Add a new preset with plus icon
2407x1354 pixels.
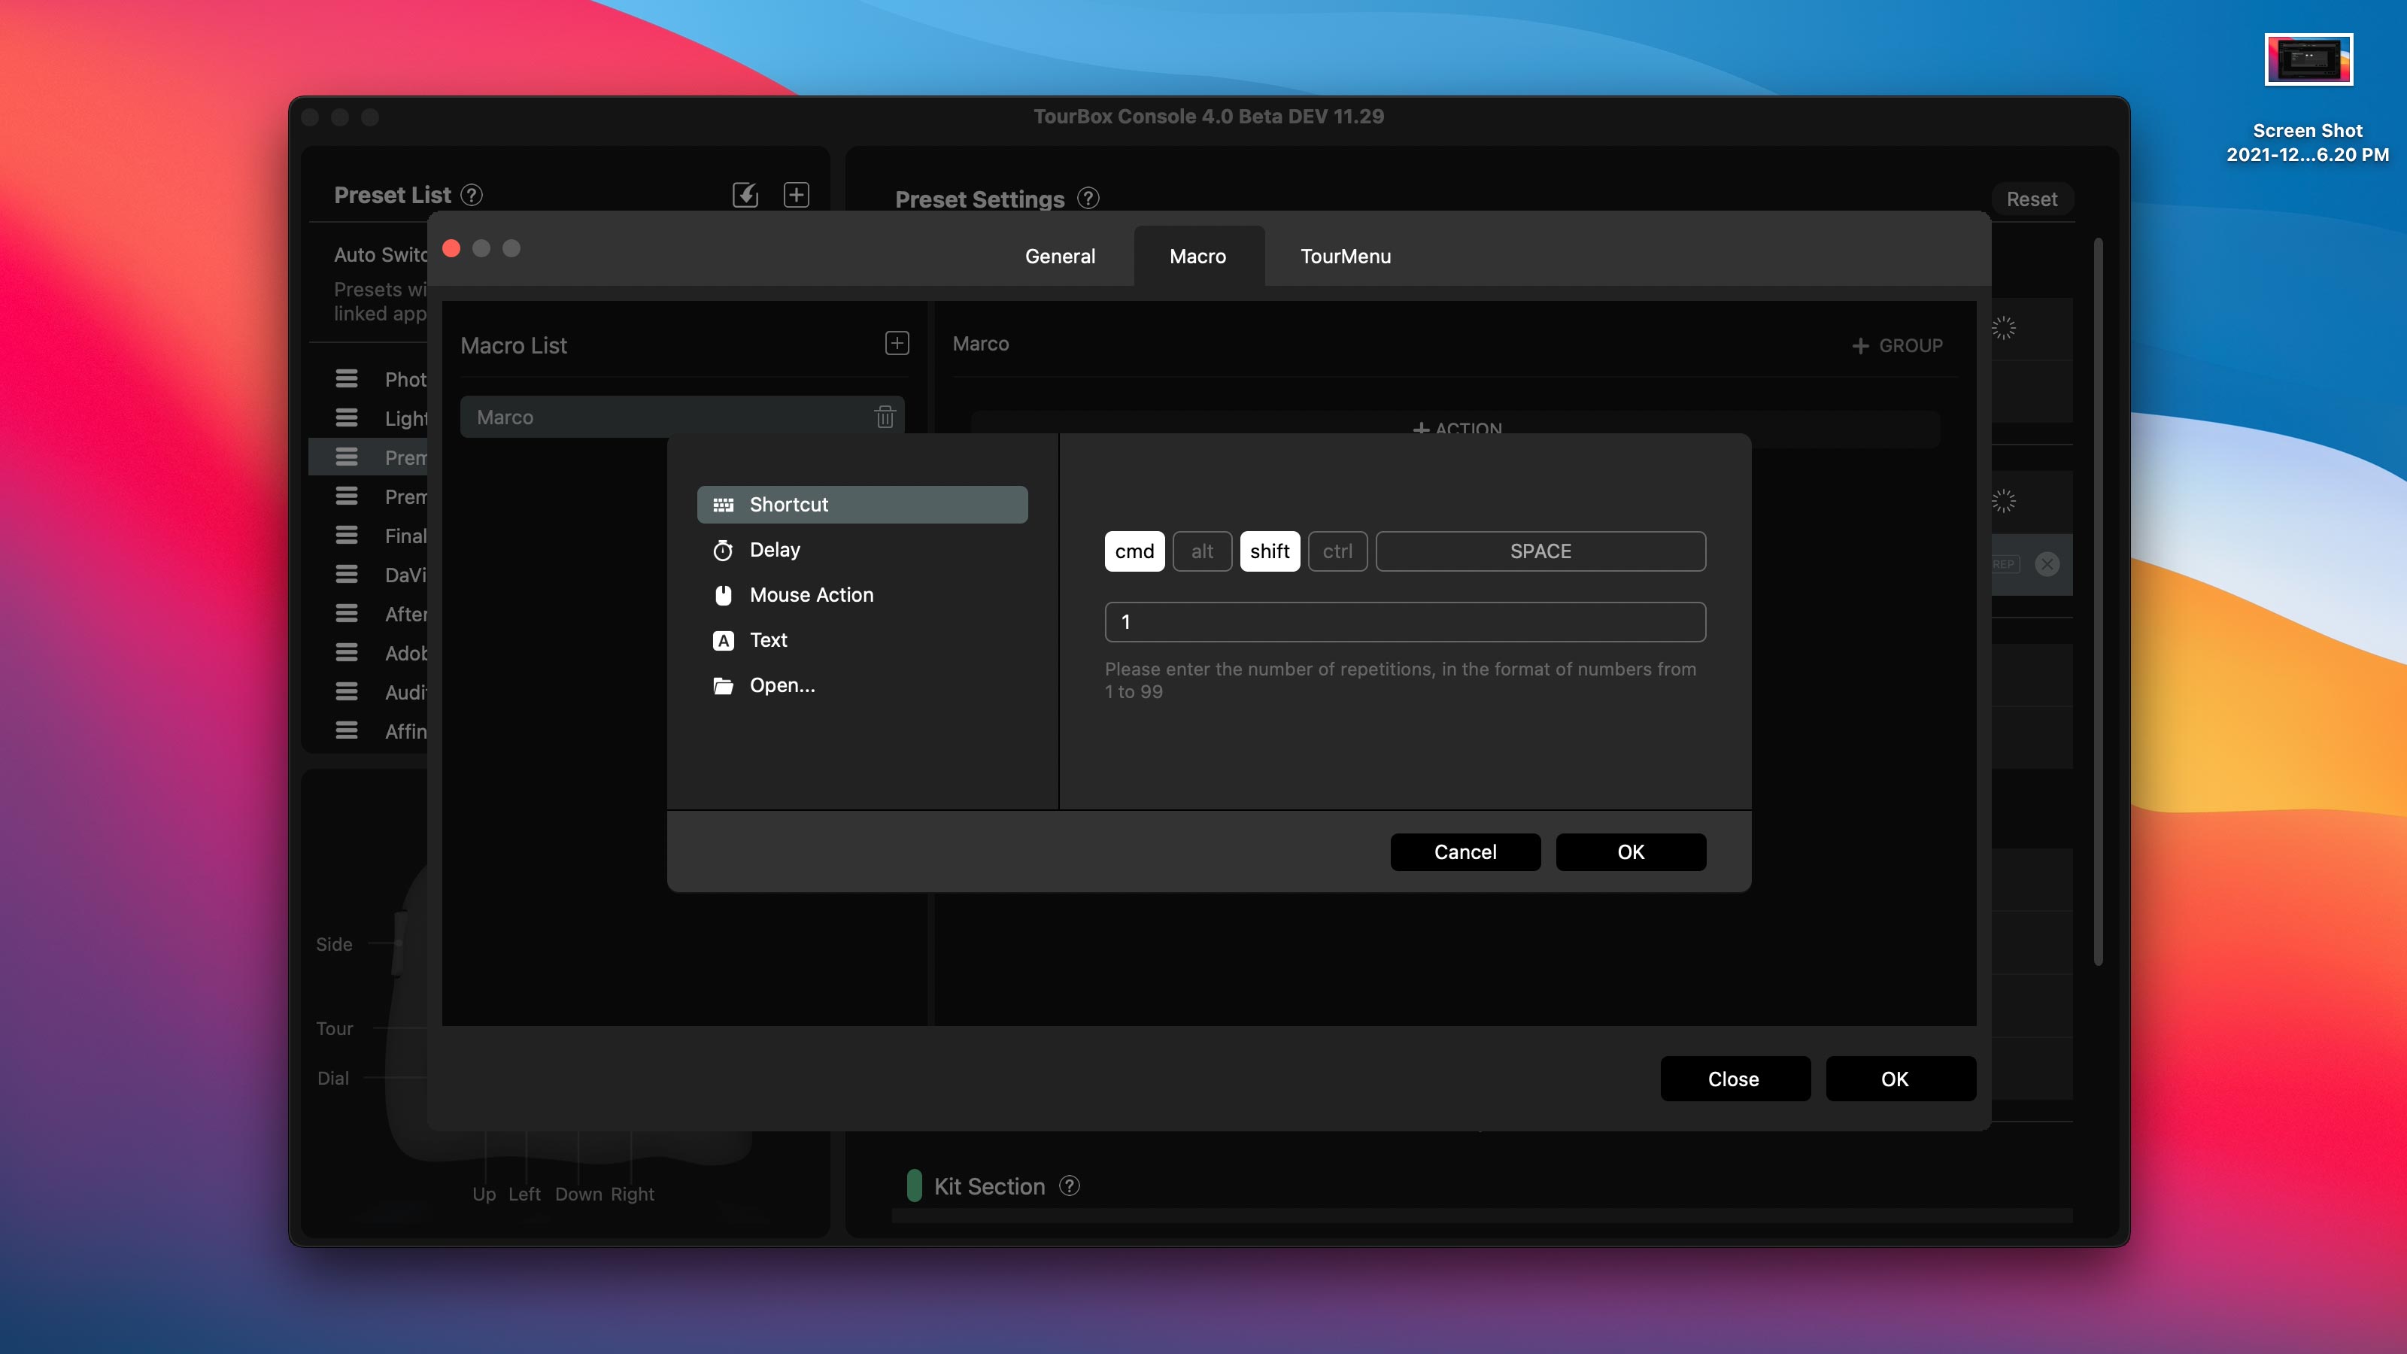pos(796,194)
